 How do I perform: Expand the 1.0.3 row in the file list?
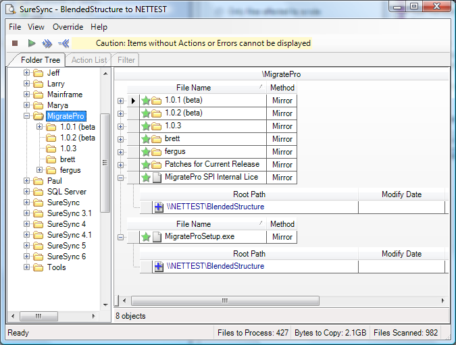click(121, 126)
